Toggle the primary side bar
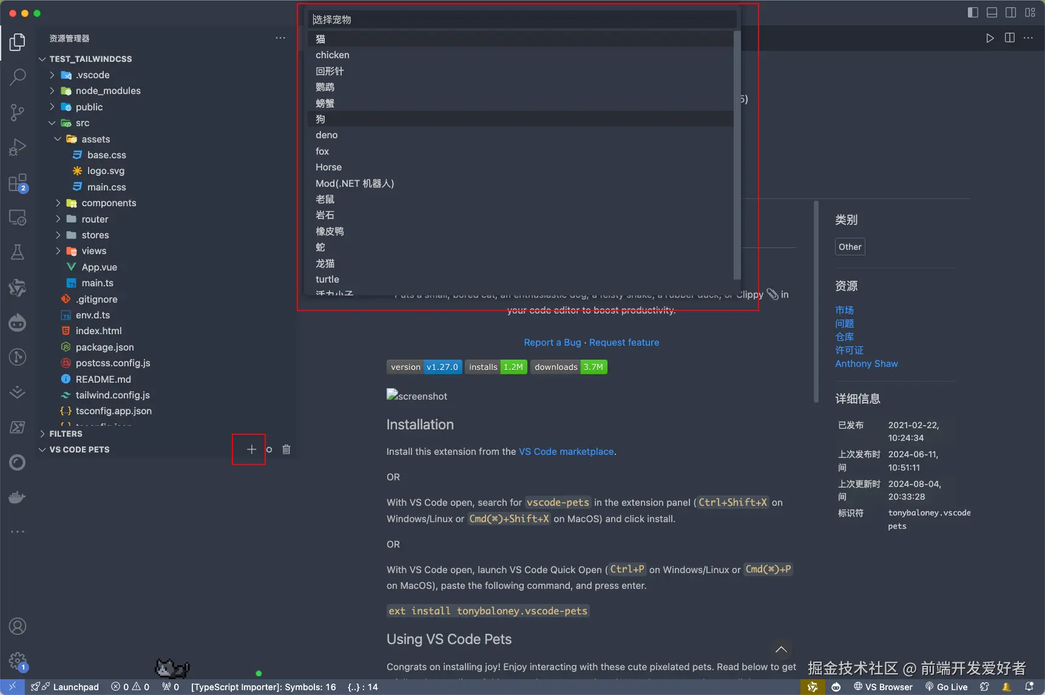 point(973,12)
